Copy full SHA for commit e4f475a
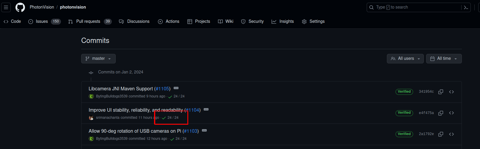 (441, 113)
